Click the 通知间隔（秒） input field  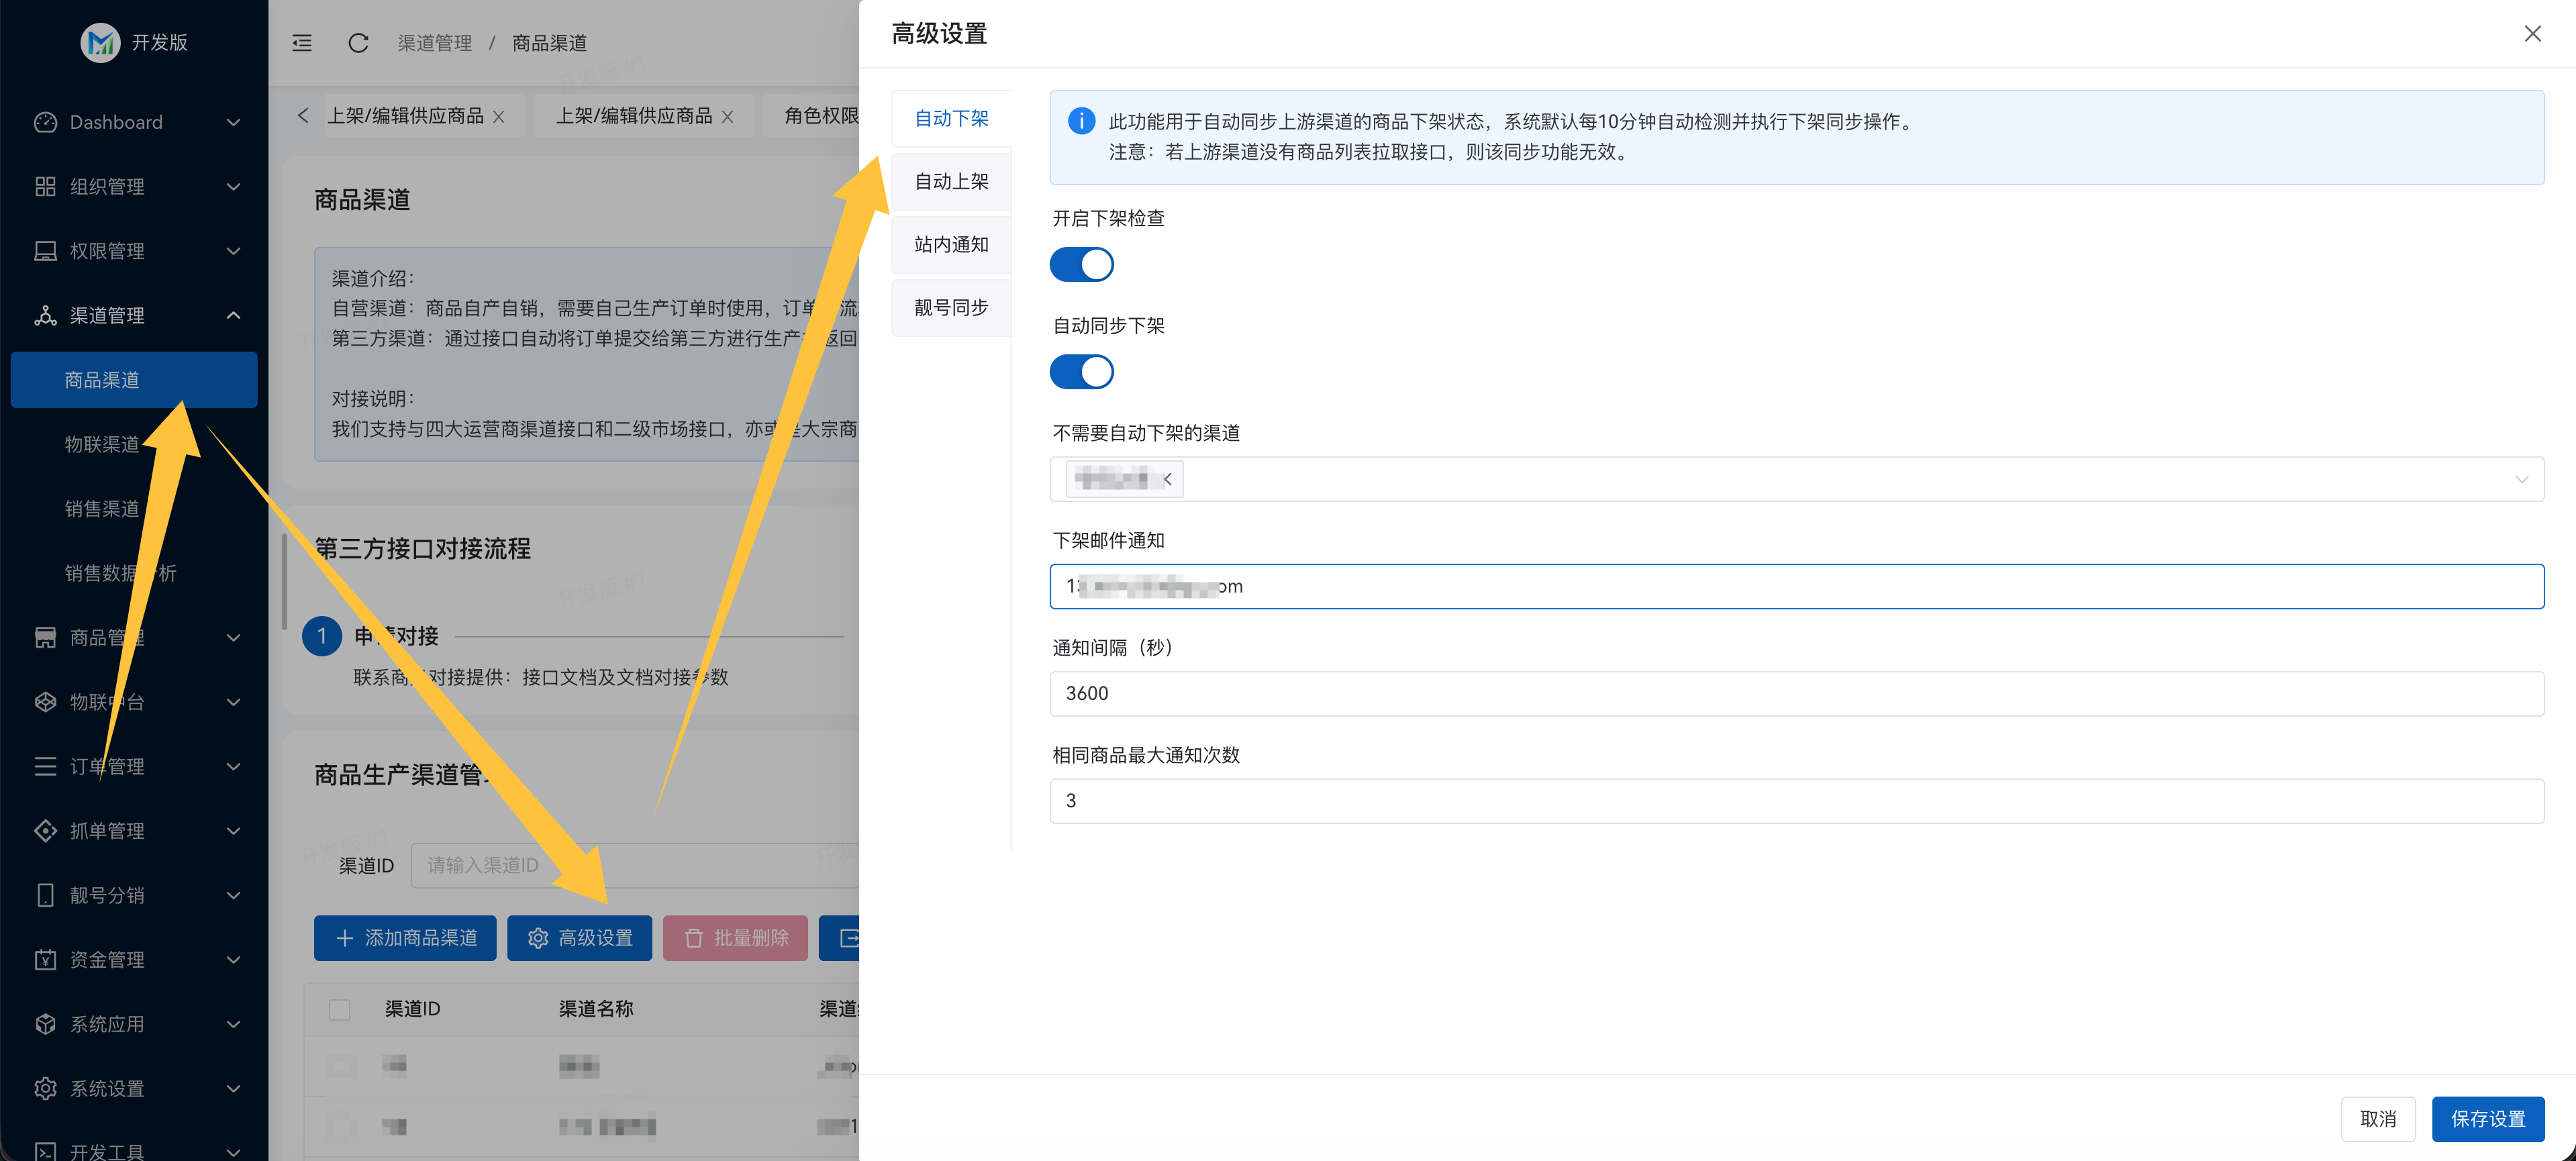(1796, 693)
